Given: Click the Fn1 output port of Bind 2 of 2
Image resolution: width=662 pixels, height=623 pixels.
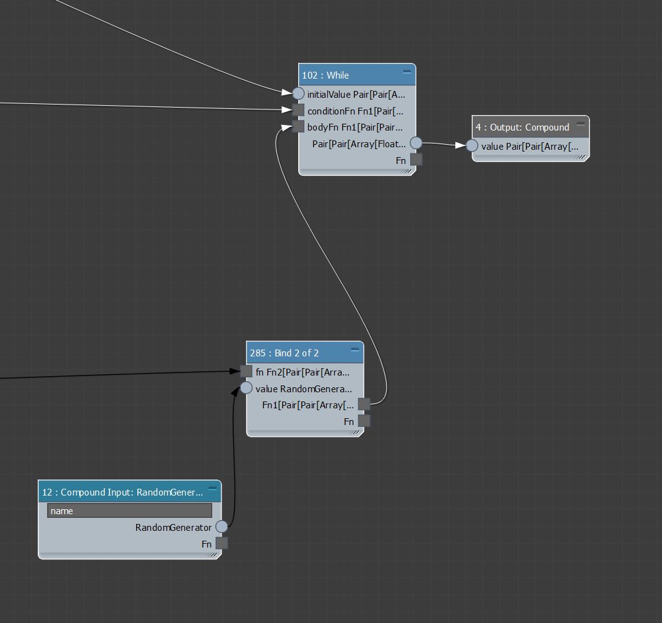Looking at the screenshot, I should point(364,404).
